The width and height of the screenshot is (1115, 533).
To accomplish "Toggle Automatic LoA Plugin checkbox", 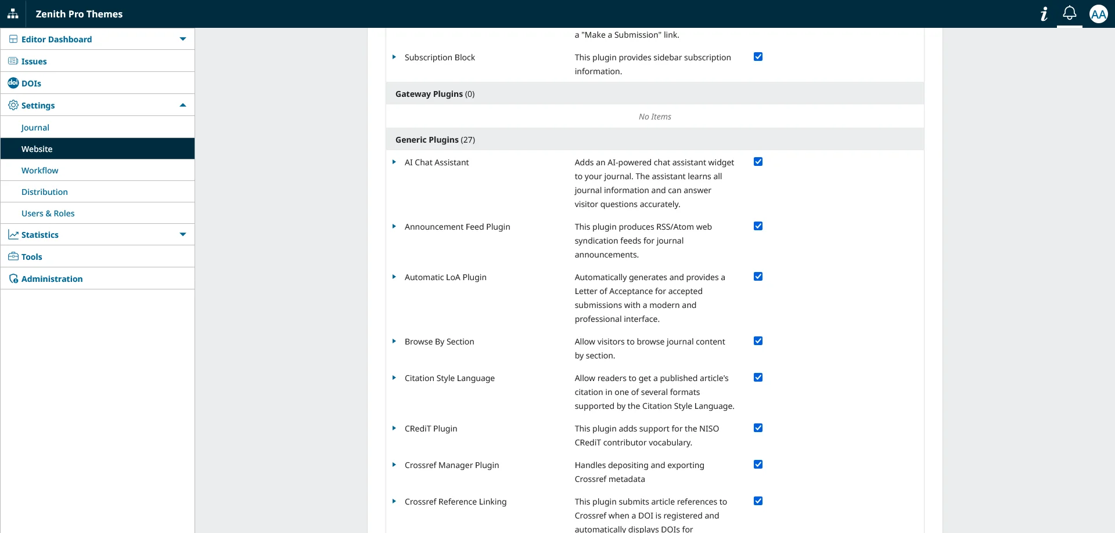I will 758,277.
